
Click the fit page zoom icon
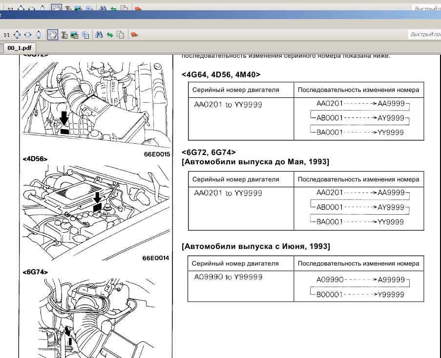[17, 35]
